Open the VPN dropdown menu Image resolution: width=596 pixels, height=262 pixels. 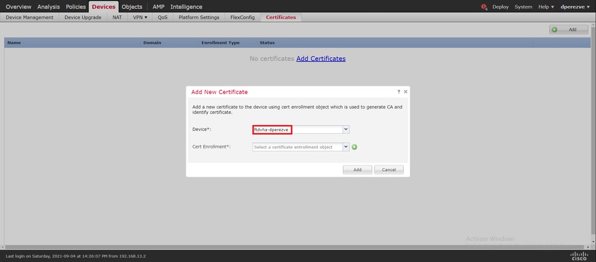140,17
